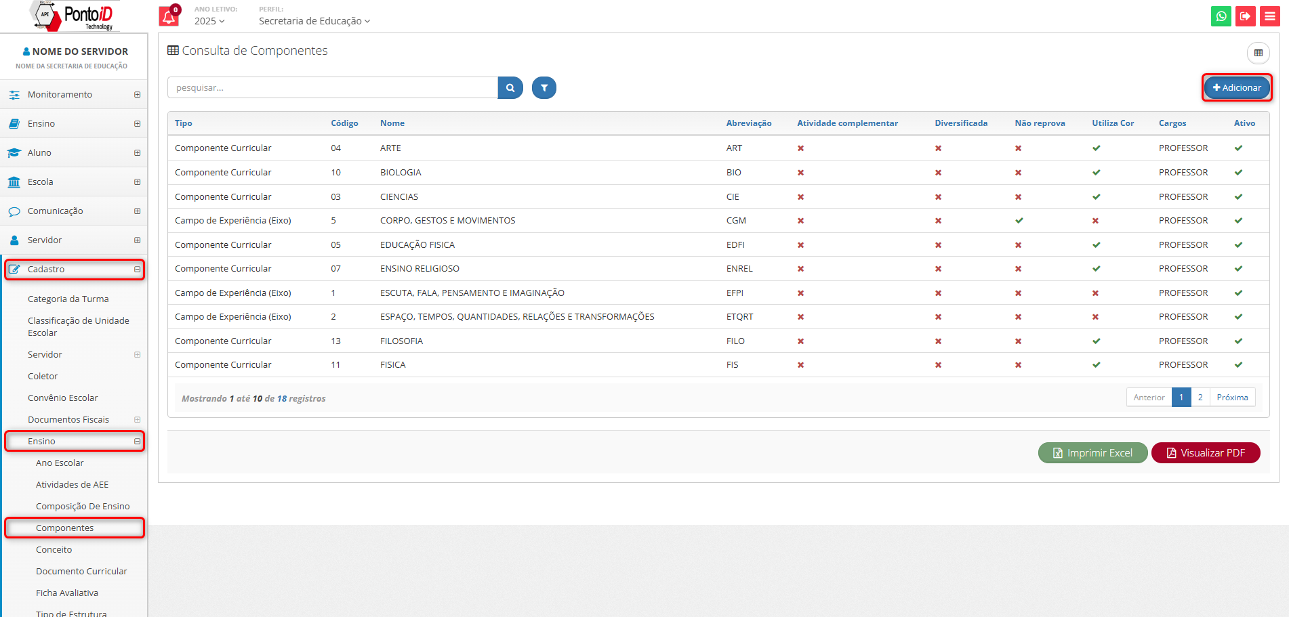Screen dimensions: 1289x617
Task: Open the WhatsApp support icon
Action: (x=1221, y=16)
